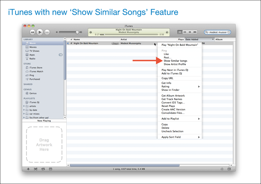Open the Ping dropdown on the song row

[x=115, y=43]
